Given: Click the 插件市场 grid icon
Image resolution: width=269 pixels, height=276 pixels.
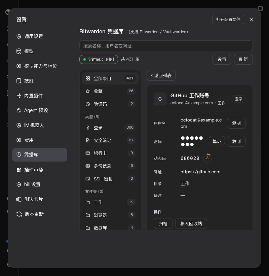Looking at the screenshot, I should point(19,170).
